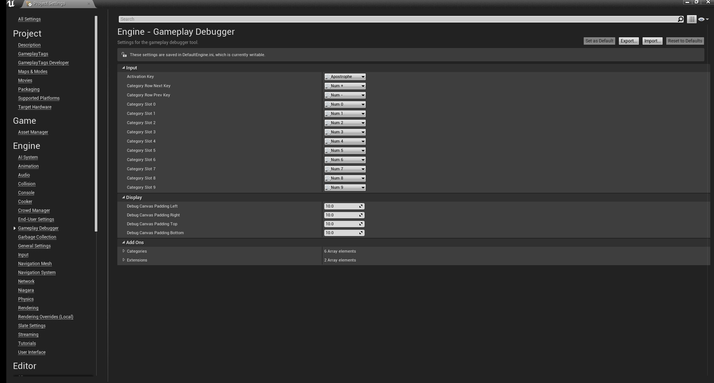Click the keyboard icon for Category Slot 0
The width and height of the screenshot is (714, 383).
tap(328, 105)
